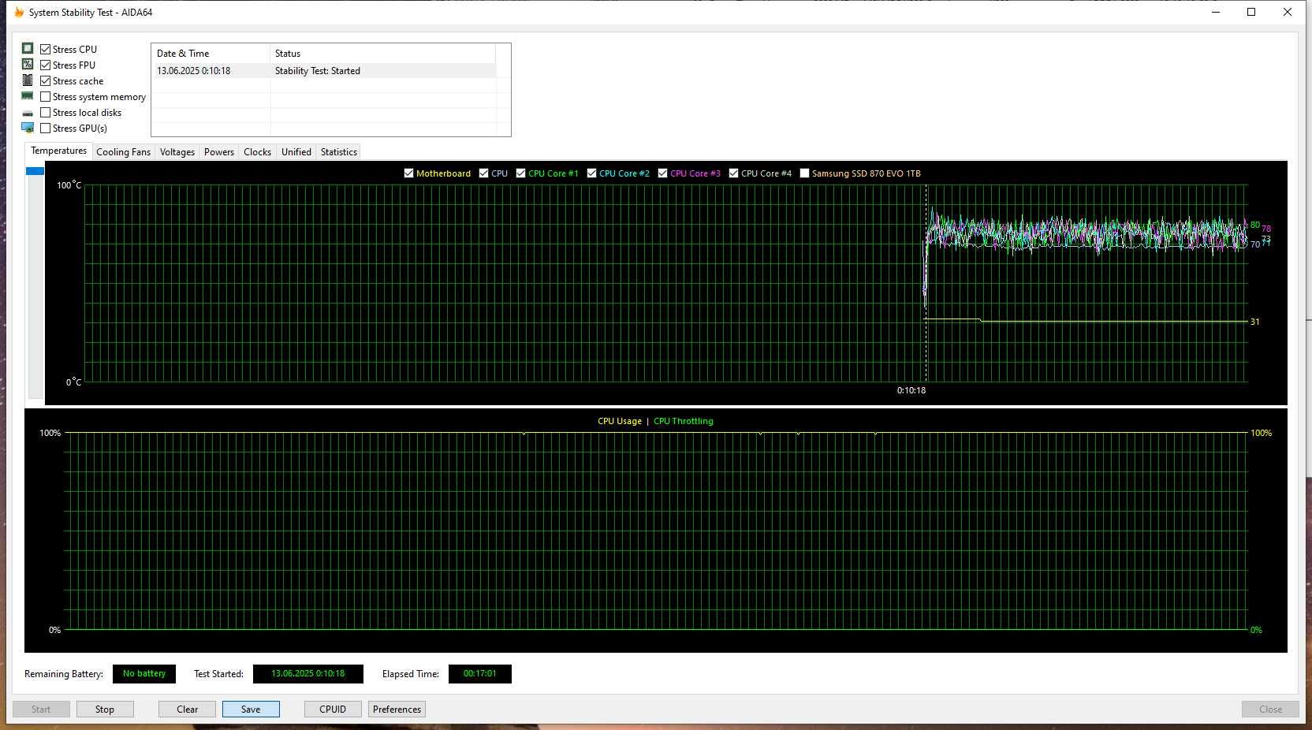The height and width of the screenshot is (730, 1312).
Task: Click the Status column header
Action: tap(383, 54)
